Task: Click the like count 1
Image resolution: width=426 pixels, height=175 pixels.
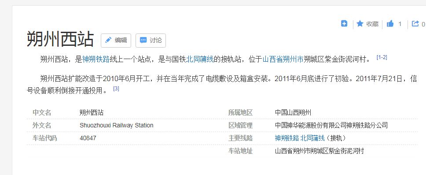Action: pyautogui.click(x=400, y=24)
